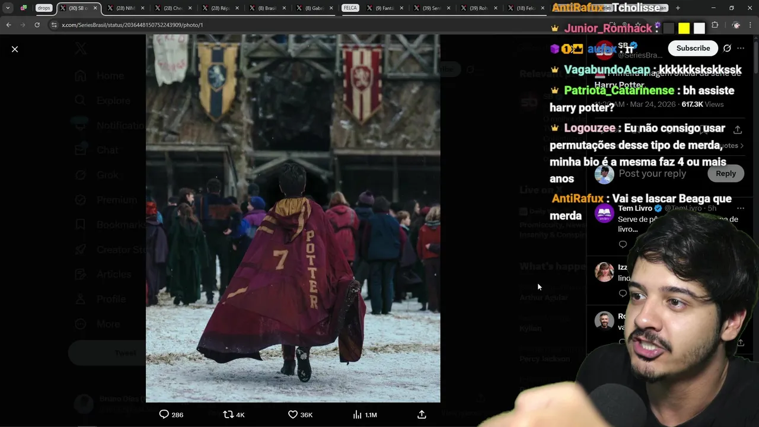Open the tab search dropdown
The width and height of the screenshot is (759, 427).
7,8
